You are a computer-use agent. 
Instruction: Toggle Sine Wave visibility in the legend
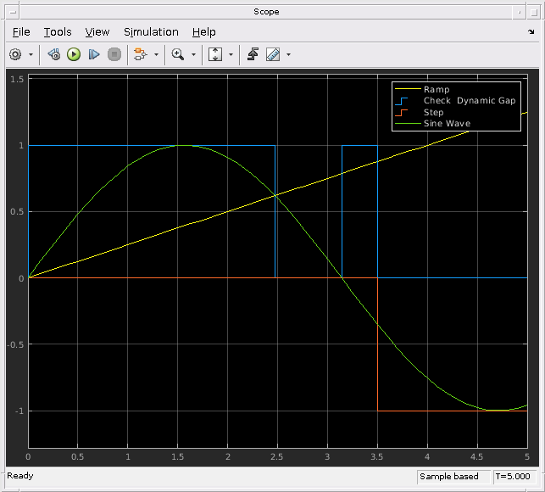point(447,123)
